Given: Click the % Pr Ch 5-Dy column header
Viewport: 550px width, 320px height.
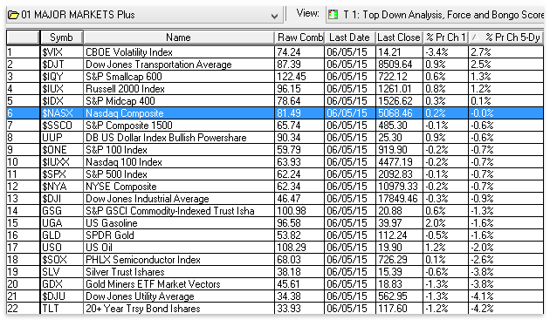Looking at the screenshot, I should 505,37.
